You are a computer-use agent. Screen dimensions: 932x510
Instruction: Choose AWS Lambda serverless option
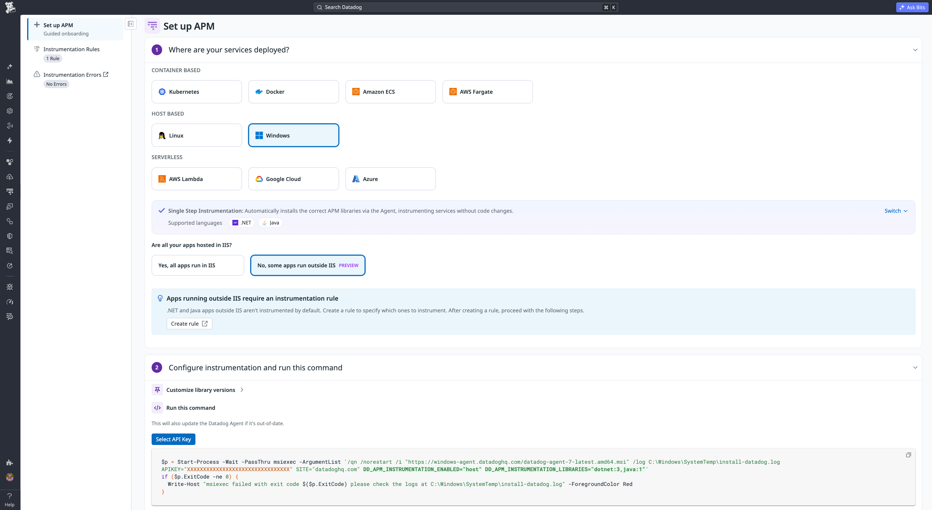196,179
